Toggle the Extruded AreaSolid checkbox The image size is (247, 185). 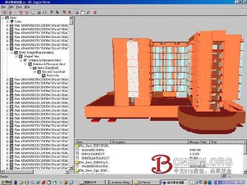[x=39, y=72]
